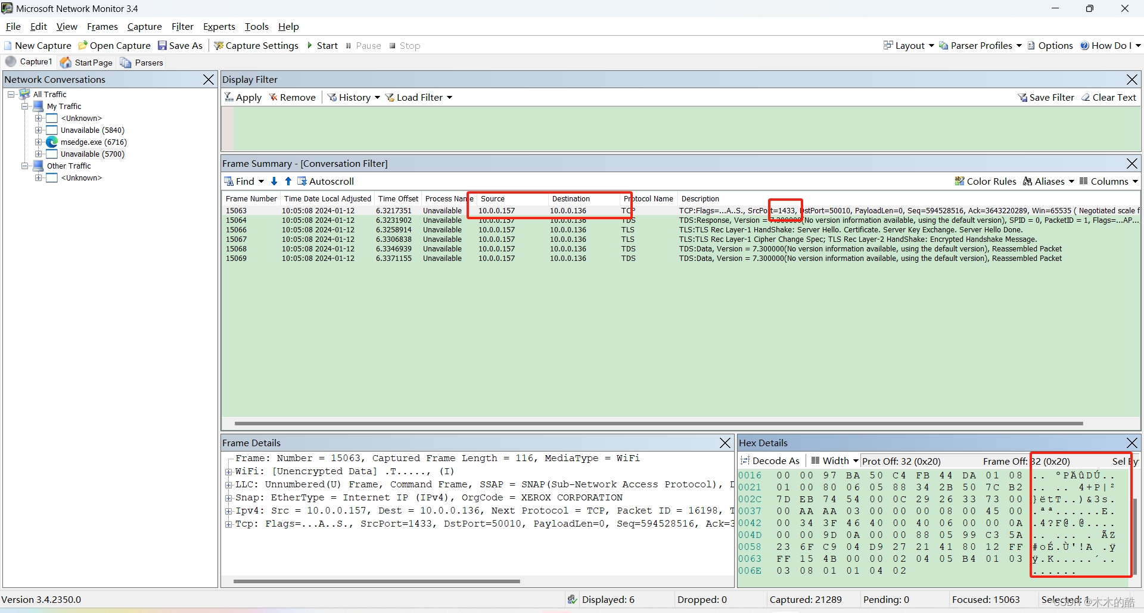Expand the msedge.exe (6716) tree node
Screen dimensions: 1144x613
[39, 142]
